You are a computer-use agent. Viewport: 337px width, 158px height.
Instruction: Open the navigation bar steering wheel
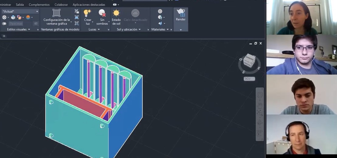pyautogui.click(x=260, y=95)
